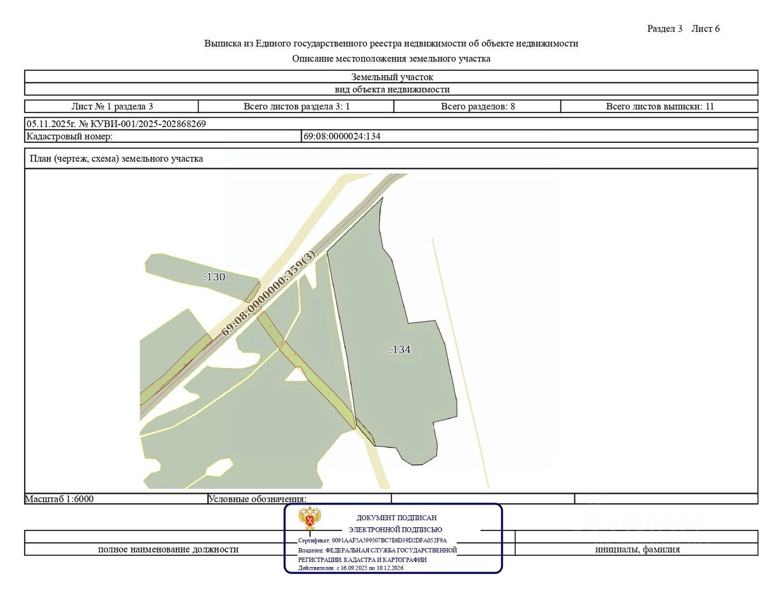Click the coat of arms emblem in the stamp
Screen dimensions: 783x605
point(311,518)
